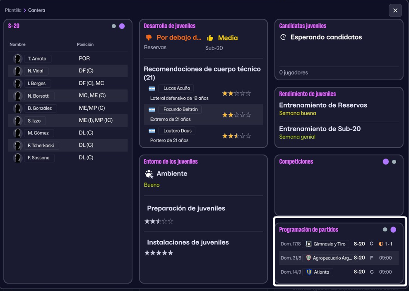Switch Competiciones to the grey page dot
This screenshot has height=291, width=409.
coord(394,162)
